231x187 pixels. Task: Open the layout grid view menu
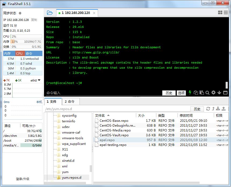220,13
